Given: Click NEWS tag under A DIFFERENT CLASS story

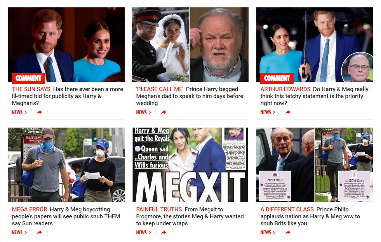Looking at the screenshot, I should pyautogui.click(x=268, y=233).
